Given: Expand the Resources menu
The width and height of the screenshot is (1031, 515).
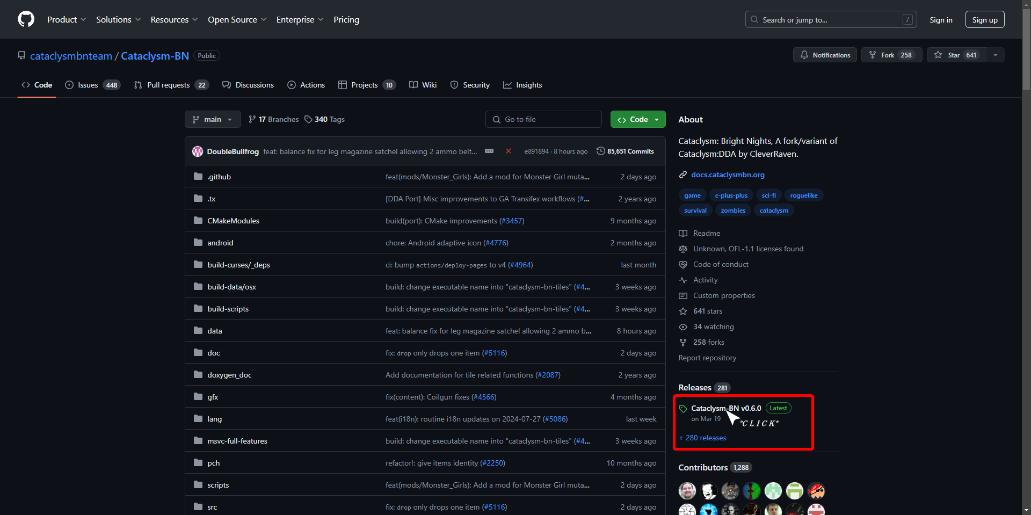Looking at the screenshot, I should pyautogui.click(x=175, y=19).
